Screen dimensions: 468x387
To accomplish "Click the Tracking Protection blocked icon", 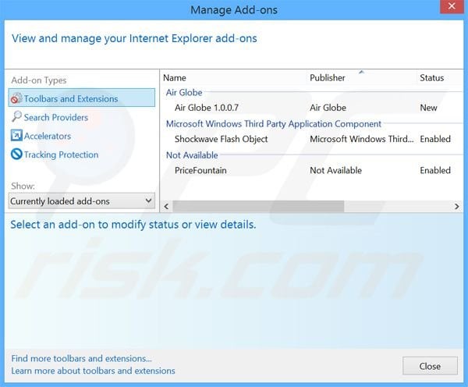I will [16, 154].
